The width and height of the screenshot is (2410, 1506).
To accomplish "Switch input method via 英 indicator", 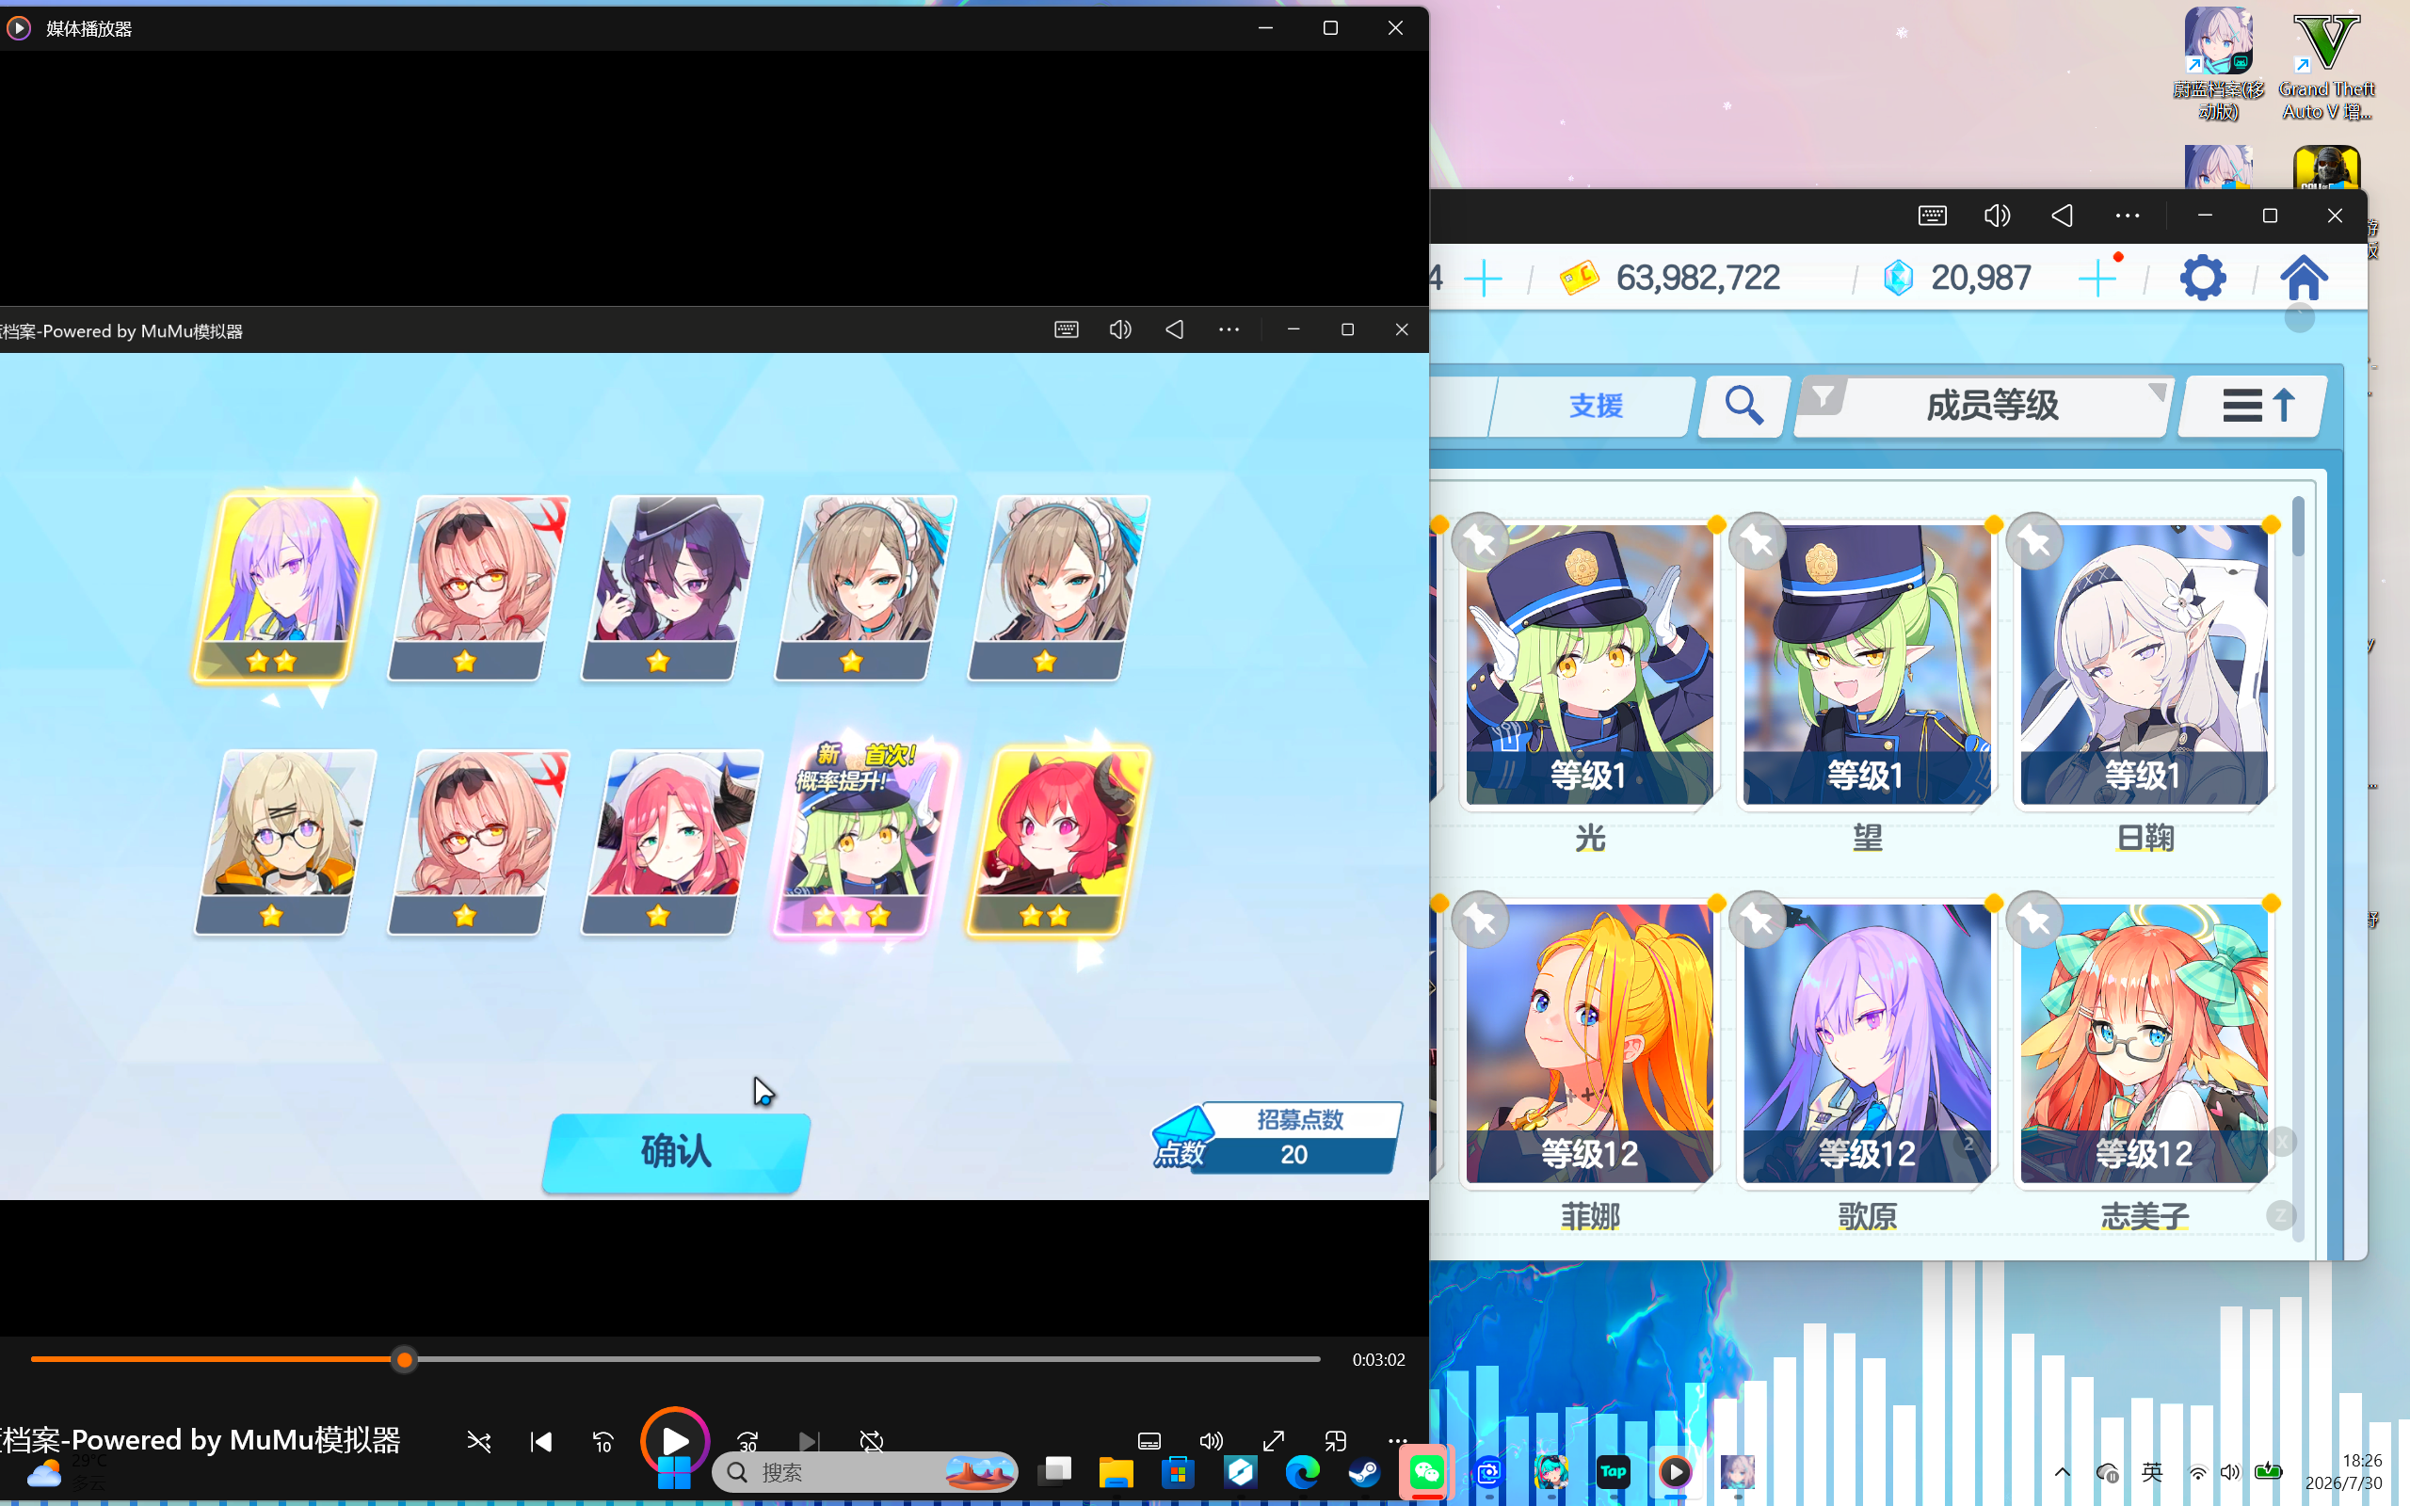I will [x=2152, y=1472].
